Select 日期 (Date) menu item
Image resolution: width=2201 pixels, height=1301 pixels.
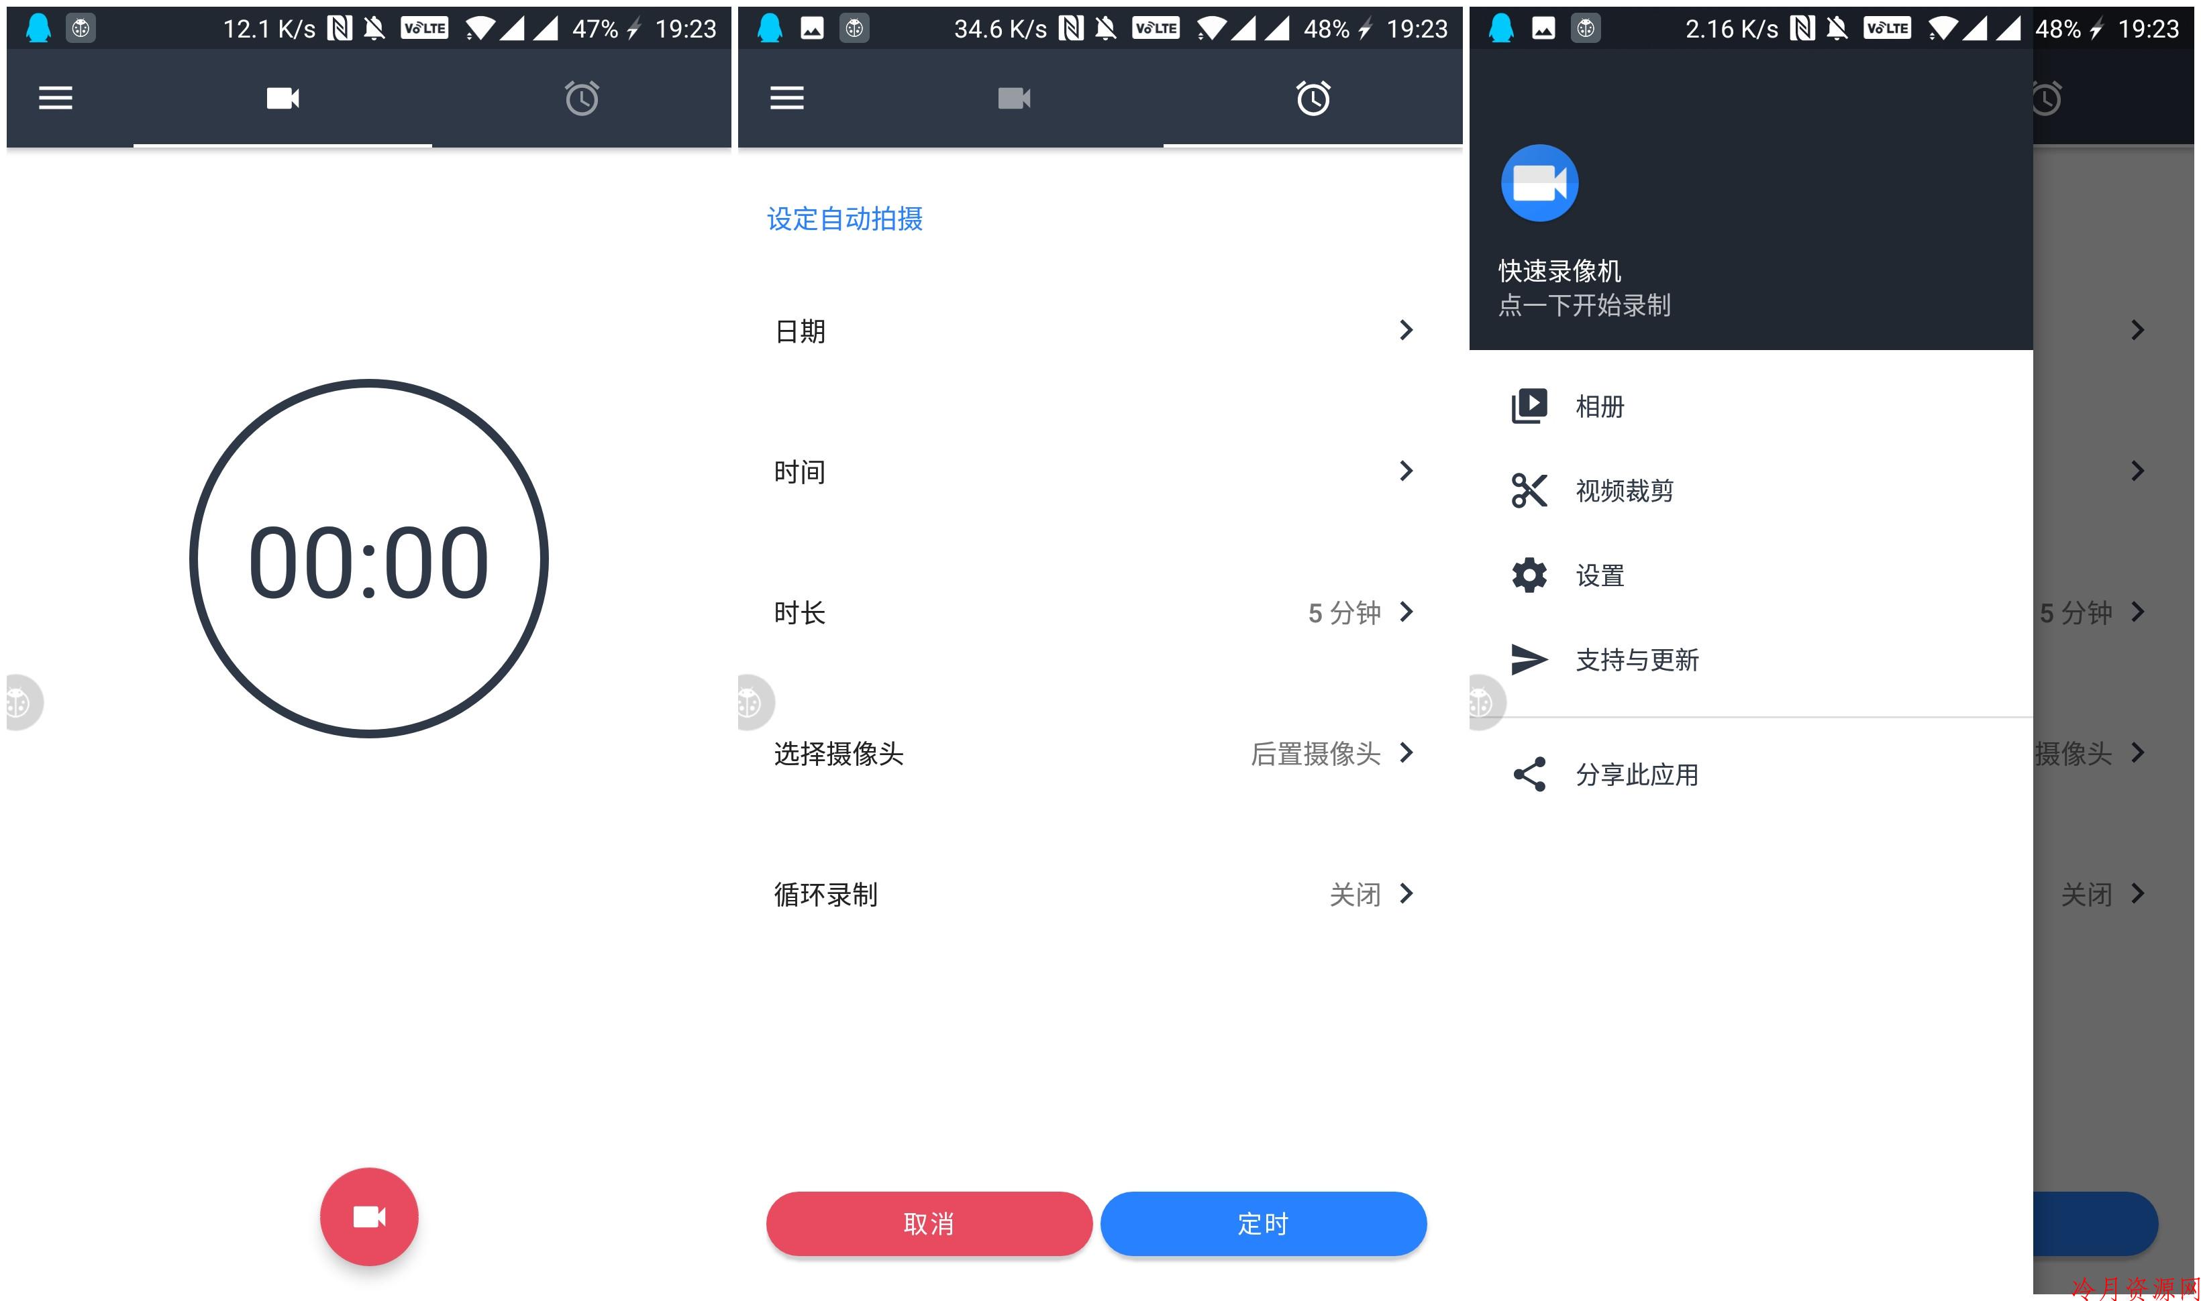coord(1095,330)
